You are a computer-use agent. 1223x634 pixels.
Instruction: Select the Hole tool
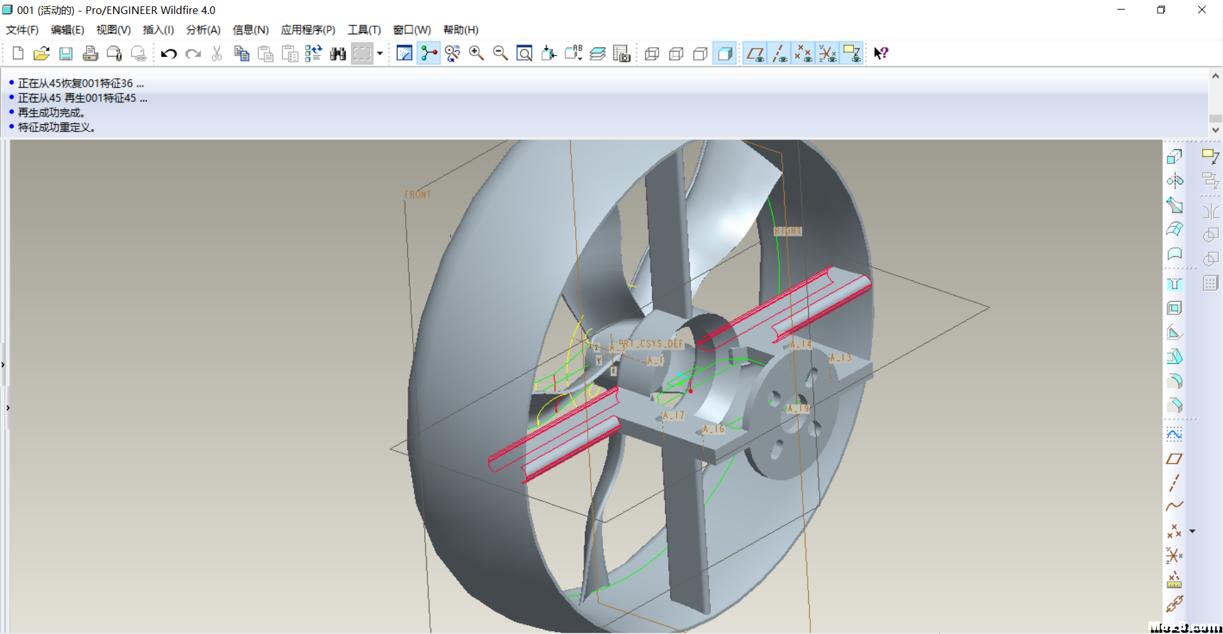pyautogui.click(x=1175, y=284)
